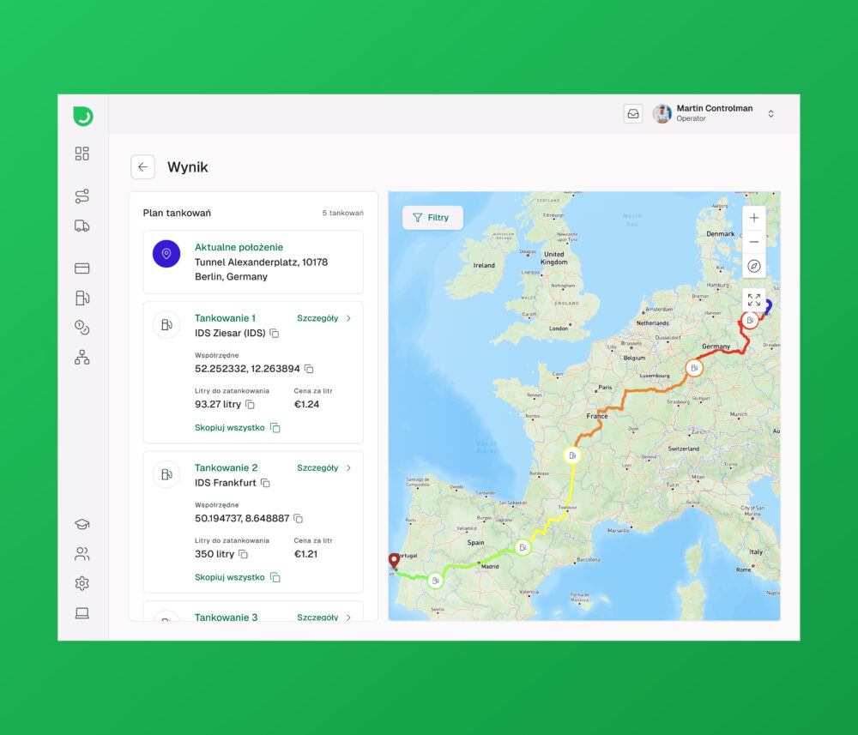Click the compass icon on map
Screen dimensions: 858x735
click(x=754, y=267)
